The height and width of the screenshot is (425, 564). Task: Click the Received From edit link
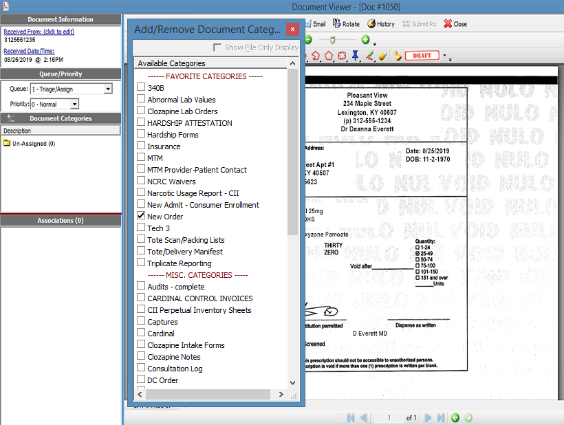click(39, 32)
